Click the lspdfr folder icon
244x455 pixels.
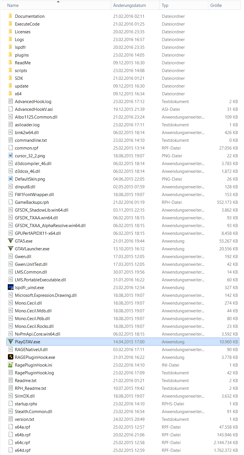click(x=11, y=47)
